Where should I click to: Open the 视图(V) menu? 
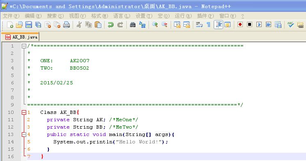(78, 16)
